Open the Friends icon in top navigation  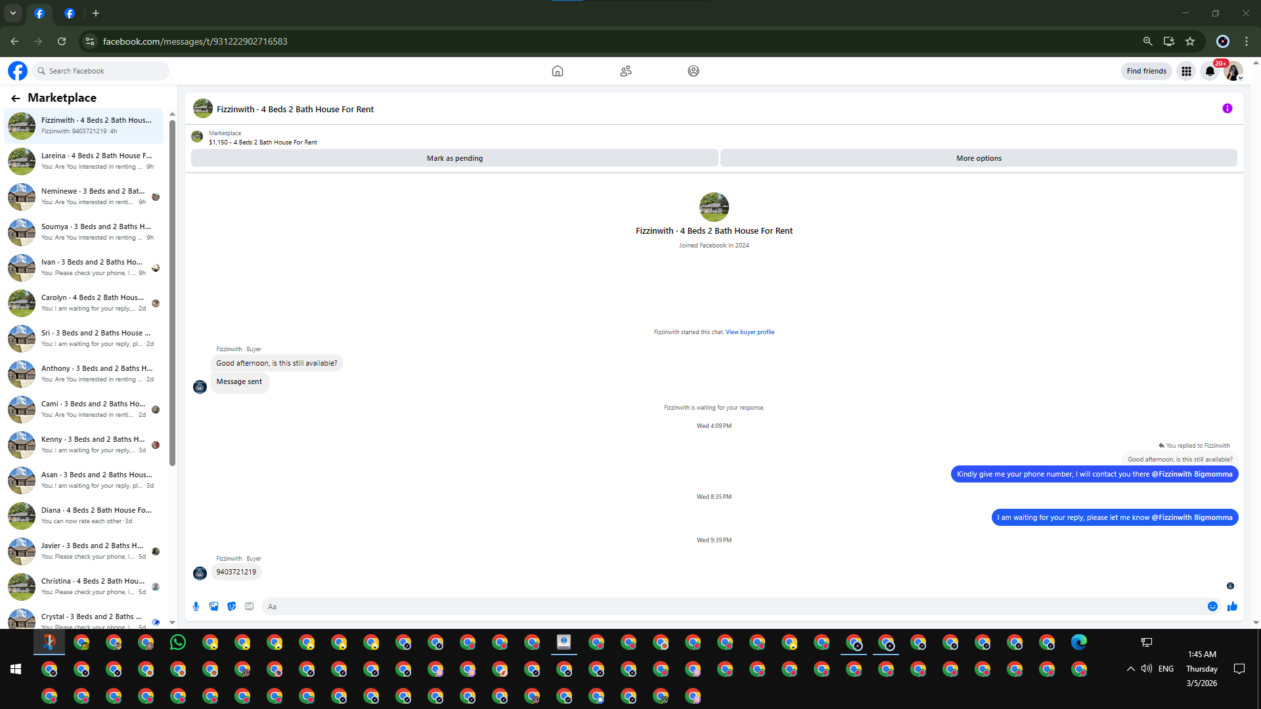[626, 71]
